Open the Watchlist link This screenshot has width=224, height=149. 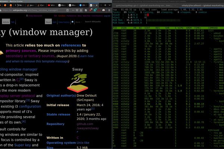pyautogui.click(x=87, y=16)
